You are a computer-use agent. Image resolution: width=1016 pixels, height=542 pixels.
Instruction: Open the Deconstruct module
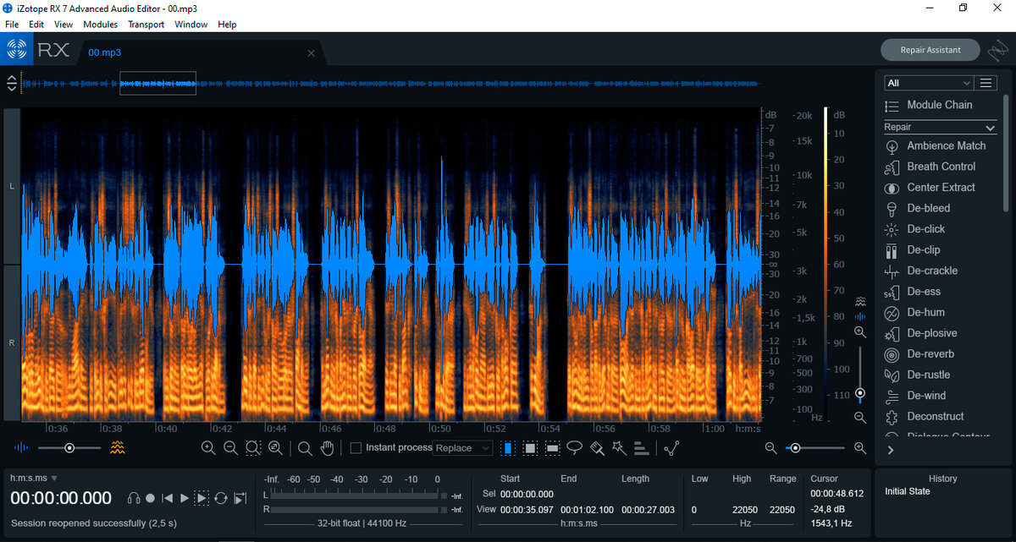(925, 416)
